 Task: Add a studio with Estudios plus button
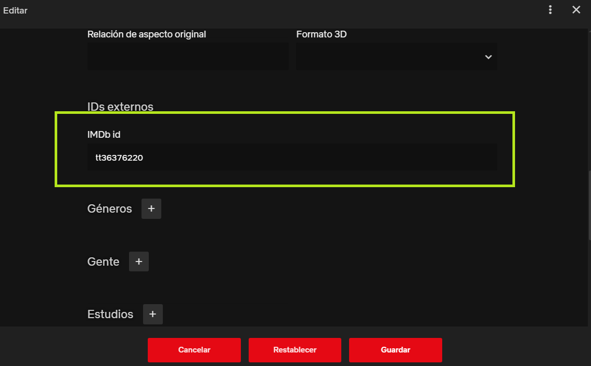tap(152, 314)
